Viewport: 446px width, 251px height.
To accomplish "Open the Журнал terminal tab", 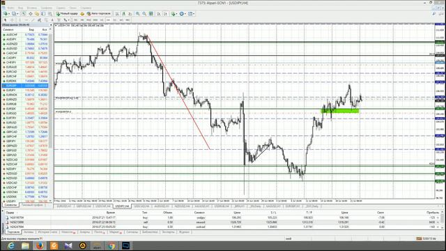I will coord(184,232).
